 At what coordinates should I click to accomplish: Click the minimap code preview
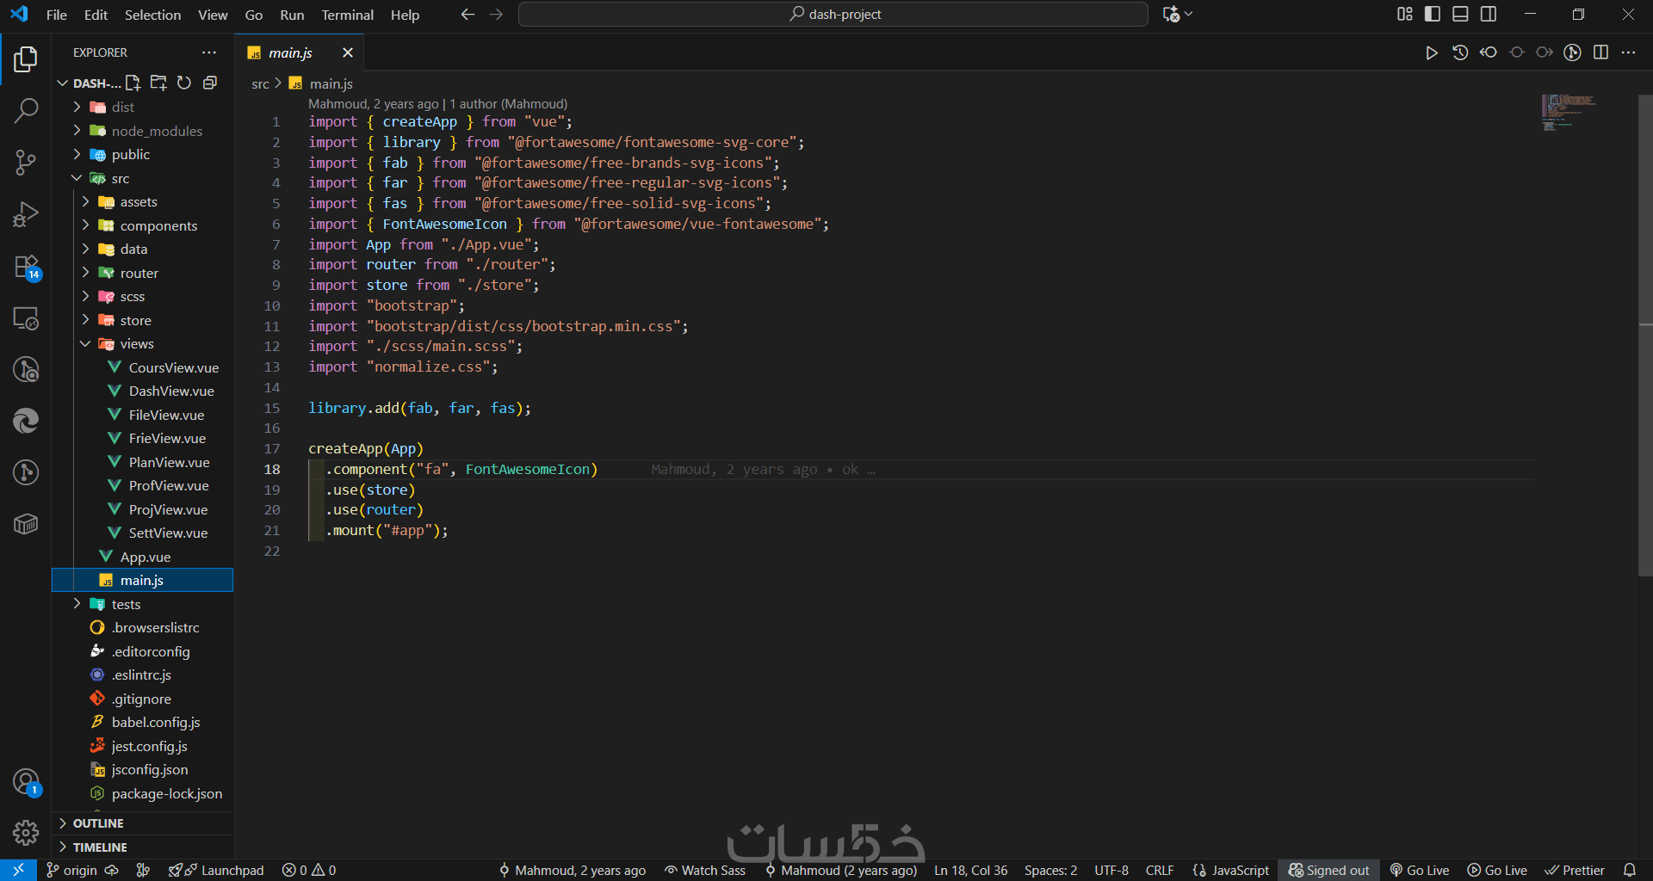[x=1569, y=112]
